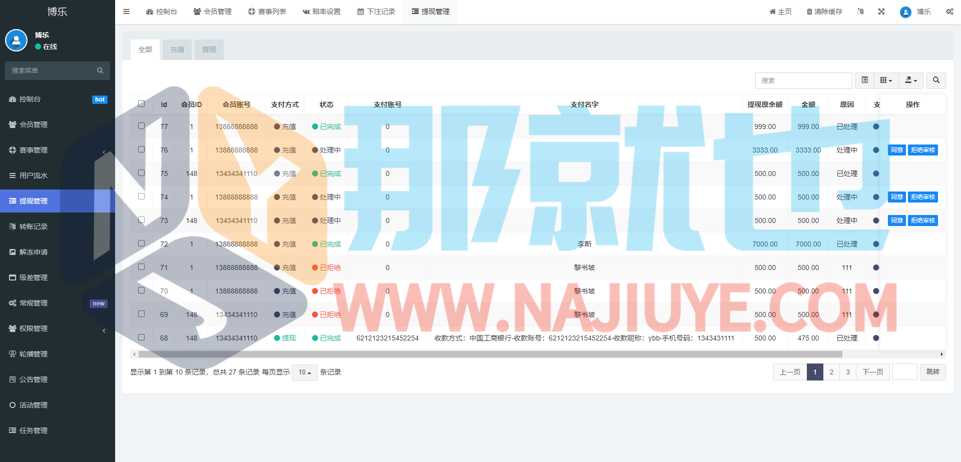Click the 清除缓存 trash icon

(x=809, y=11)
